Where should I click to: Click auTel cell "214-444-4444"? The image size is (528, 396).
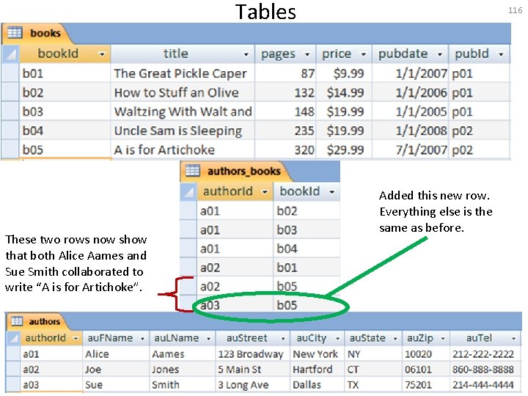[x=485, y=384]
